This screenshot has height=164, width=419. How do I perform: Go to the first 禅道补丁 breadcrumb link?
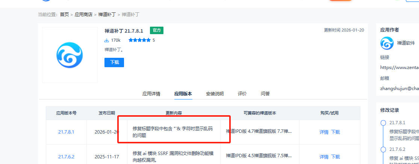pos(107,14)
